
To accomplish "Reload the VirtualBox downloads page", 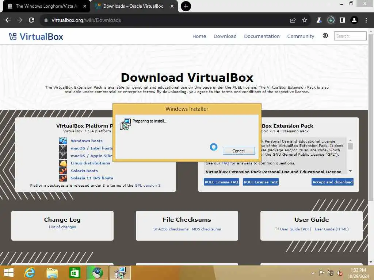I will coord(31,20).
